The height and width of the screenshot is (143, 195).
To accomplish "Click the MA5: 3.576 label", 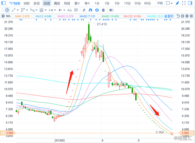I will coord(22,16).
